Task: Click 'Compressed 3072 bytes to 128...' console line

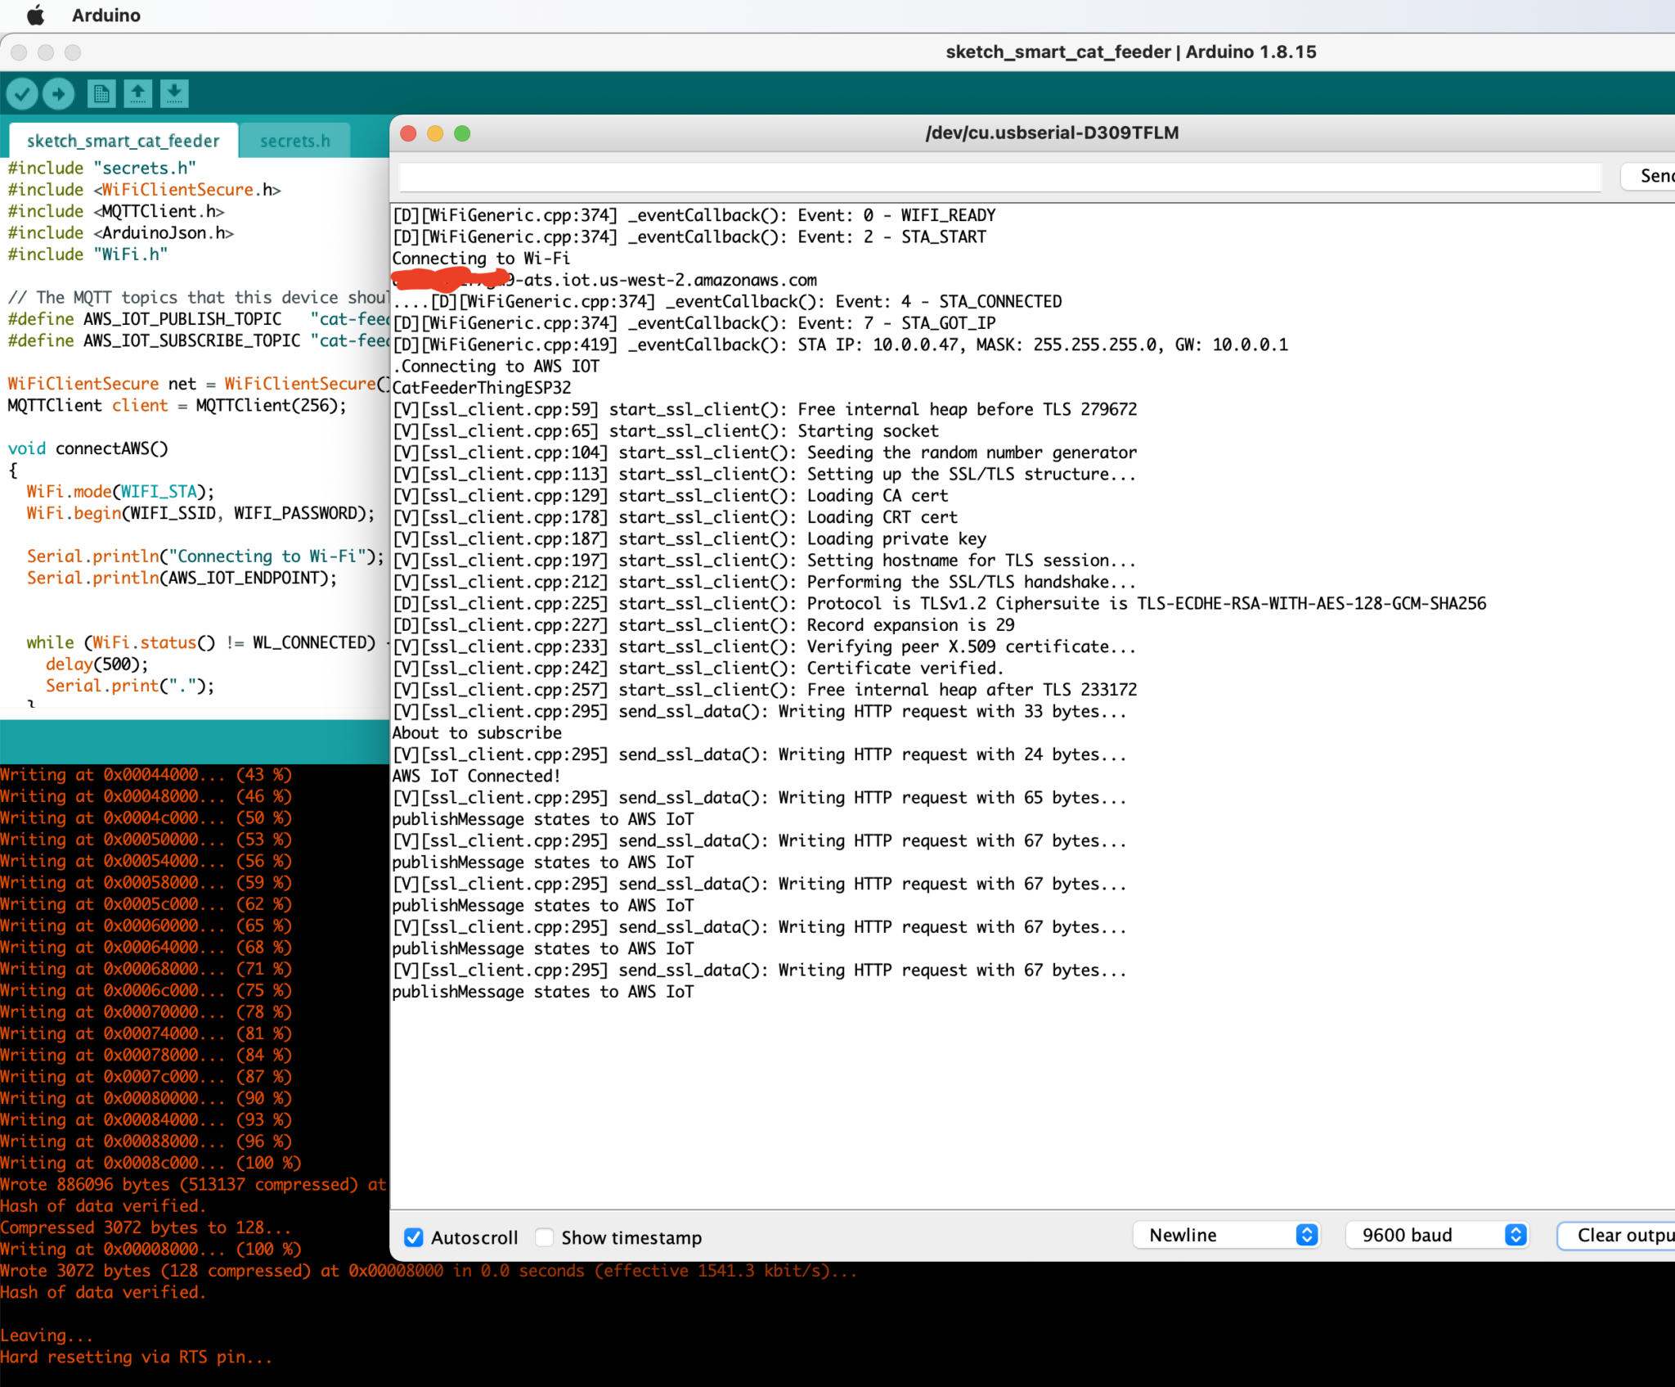Action: tap(146, 1228)
